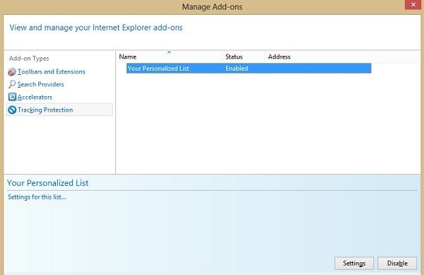This screenshot has width=424, height=275.
Task: Select Search Providers add-on type
Action: (40, 84)
